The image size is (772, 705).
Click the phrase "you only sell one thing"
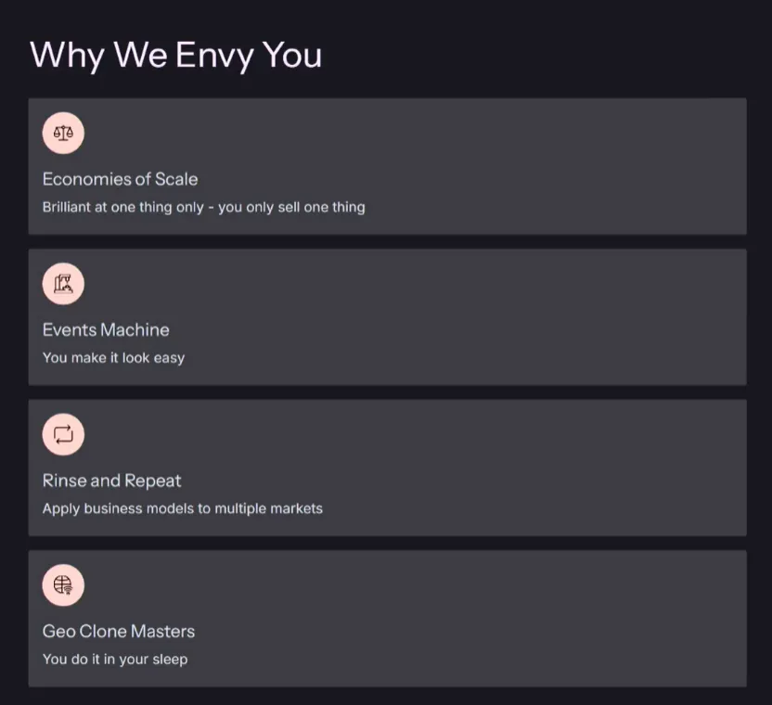[291, 207]
